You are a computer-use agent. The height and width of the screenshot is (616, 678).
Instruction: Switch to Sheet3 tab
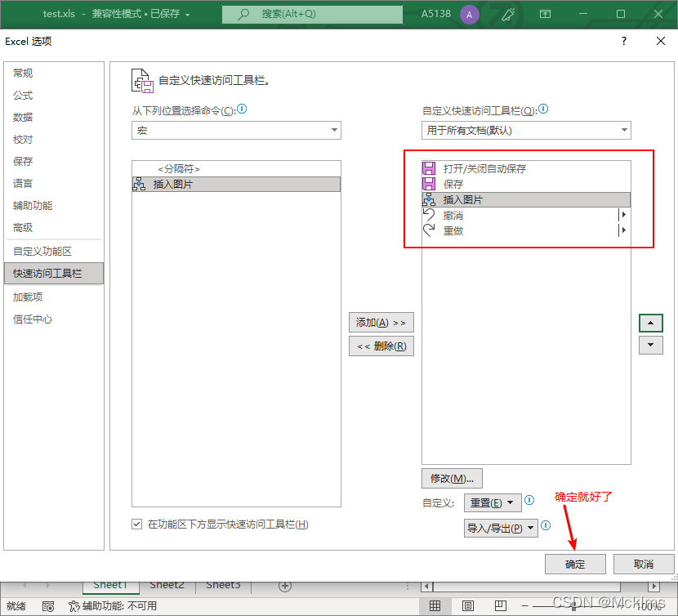(223, 586)
